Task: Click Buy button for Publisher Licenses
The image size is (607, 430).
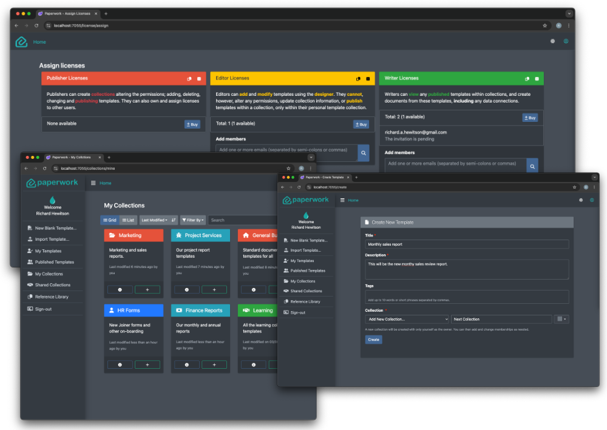Action: (192, 124)
